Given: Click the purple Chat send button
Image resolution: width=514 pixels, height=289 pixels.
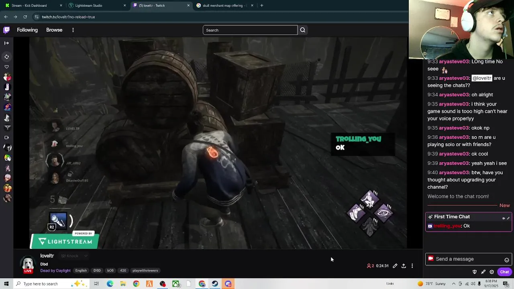Looking at the screenshot, I should 504,272.
